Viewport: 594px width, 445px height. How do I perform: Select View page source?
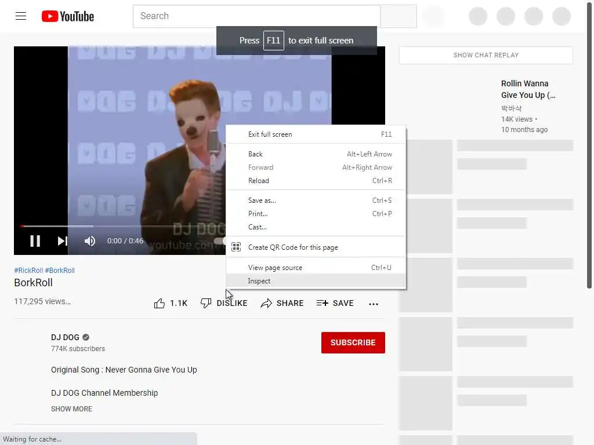[316, 268]
